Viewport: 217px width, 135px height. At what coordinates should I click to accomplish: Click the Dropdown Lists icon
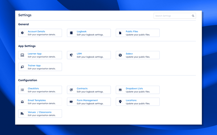120,90
